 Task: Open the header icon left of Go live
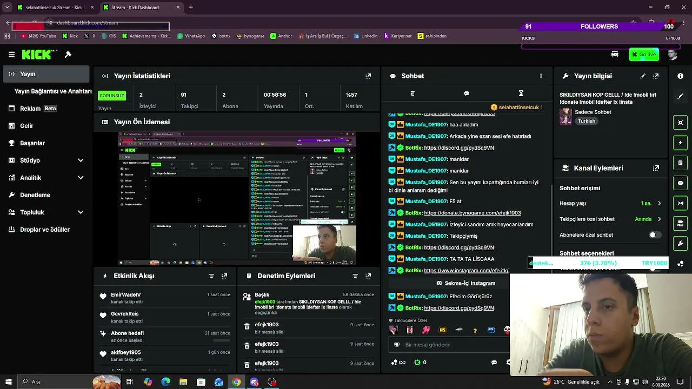click(615, 55)
